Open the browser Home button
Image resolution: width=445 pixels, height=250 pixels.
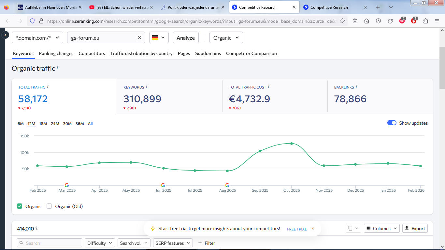(x=366, y=21)
